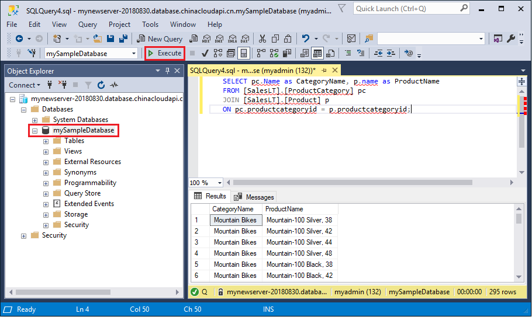Open the Query menu

[88, 25]
